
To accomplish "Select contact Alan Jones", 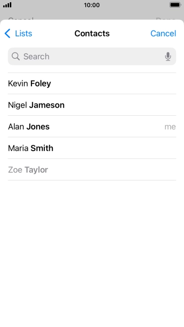I will pyautogui.click(x=92, y=126).
